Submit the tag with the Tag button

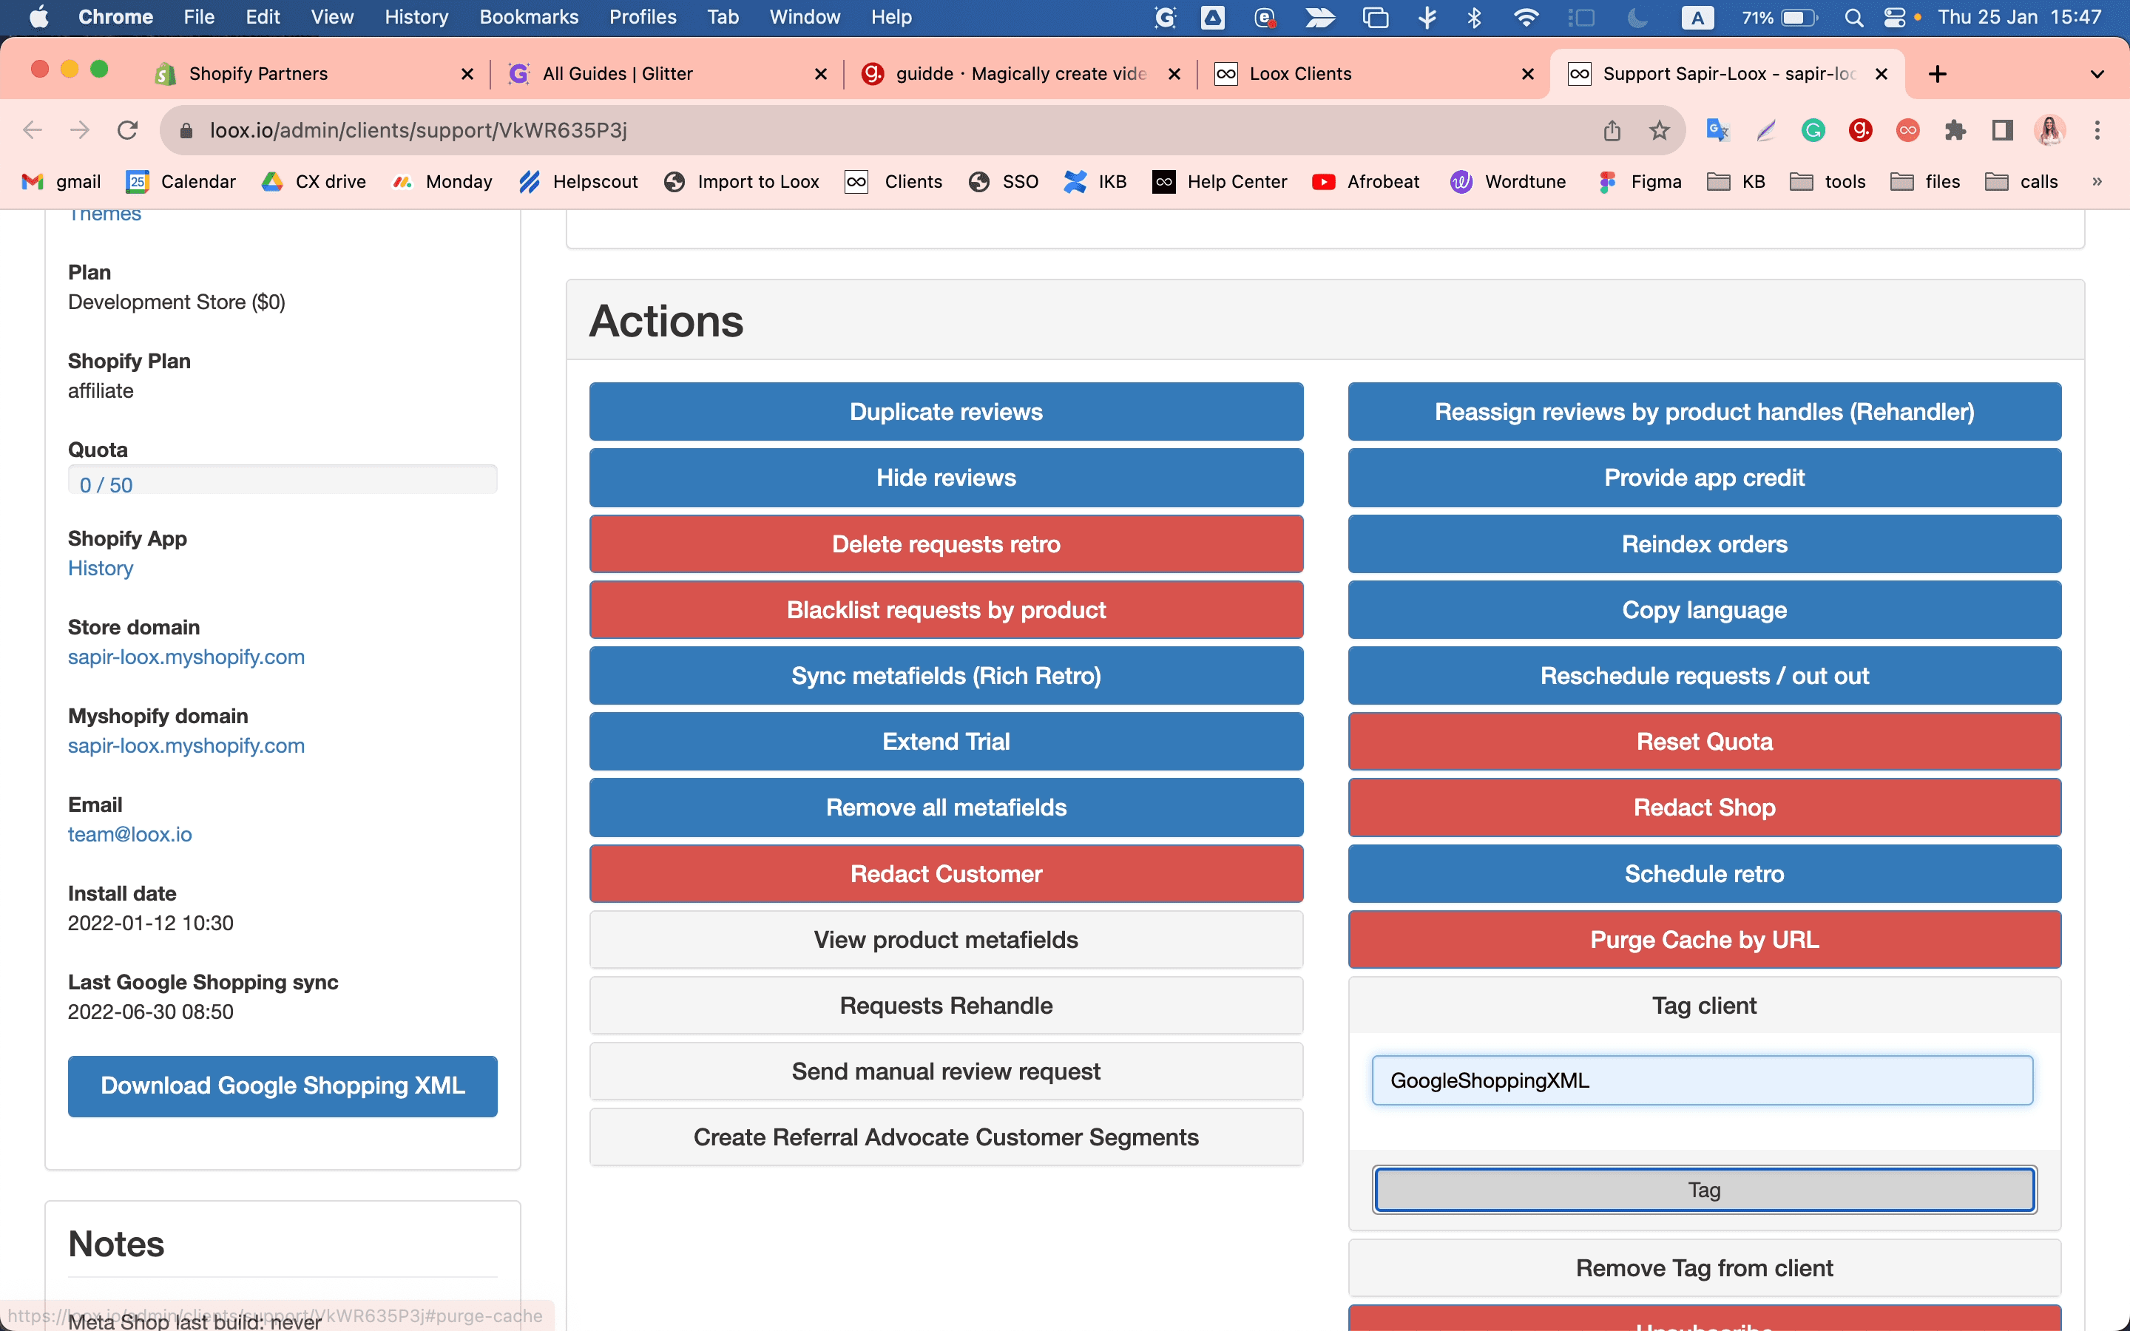(x=1704, y=1191)
